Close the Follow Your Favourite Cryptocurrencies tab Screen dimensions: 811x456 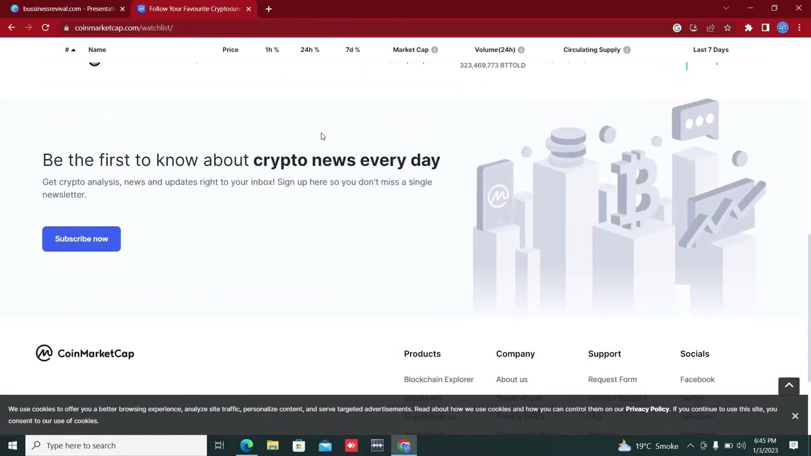point(248,9)
